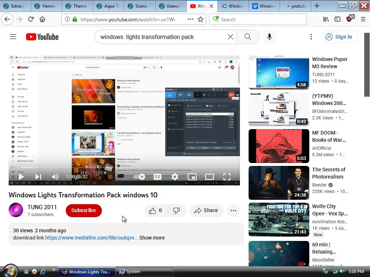Open the mediafire download link
Screen dimensions: 370x277
coord(91,238)
